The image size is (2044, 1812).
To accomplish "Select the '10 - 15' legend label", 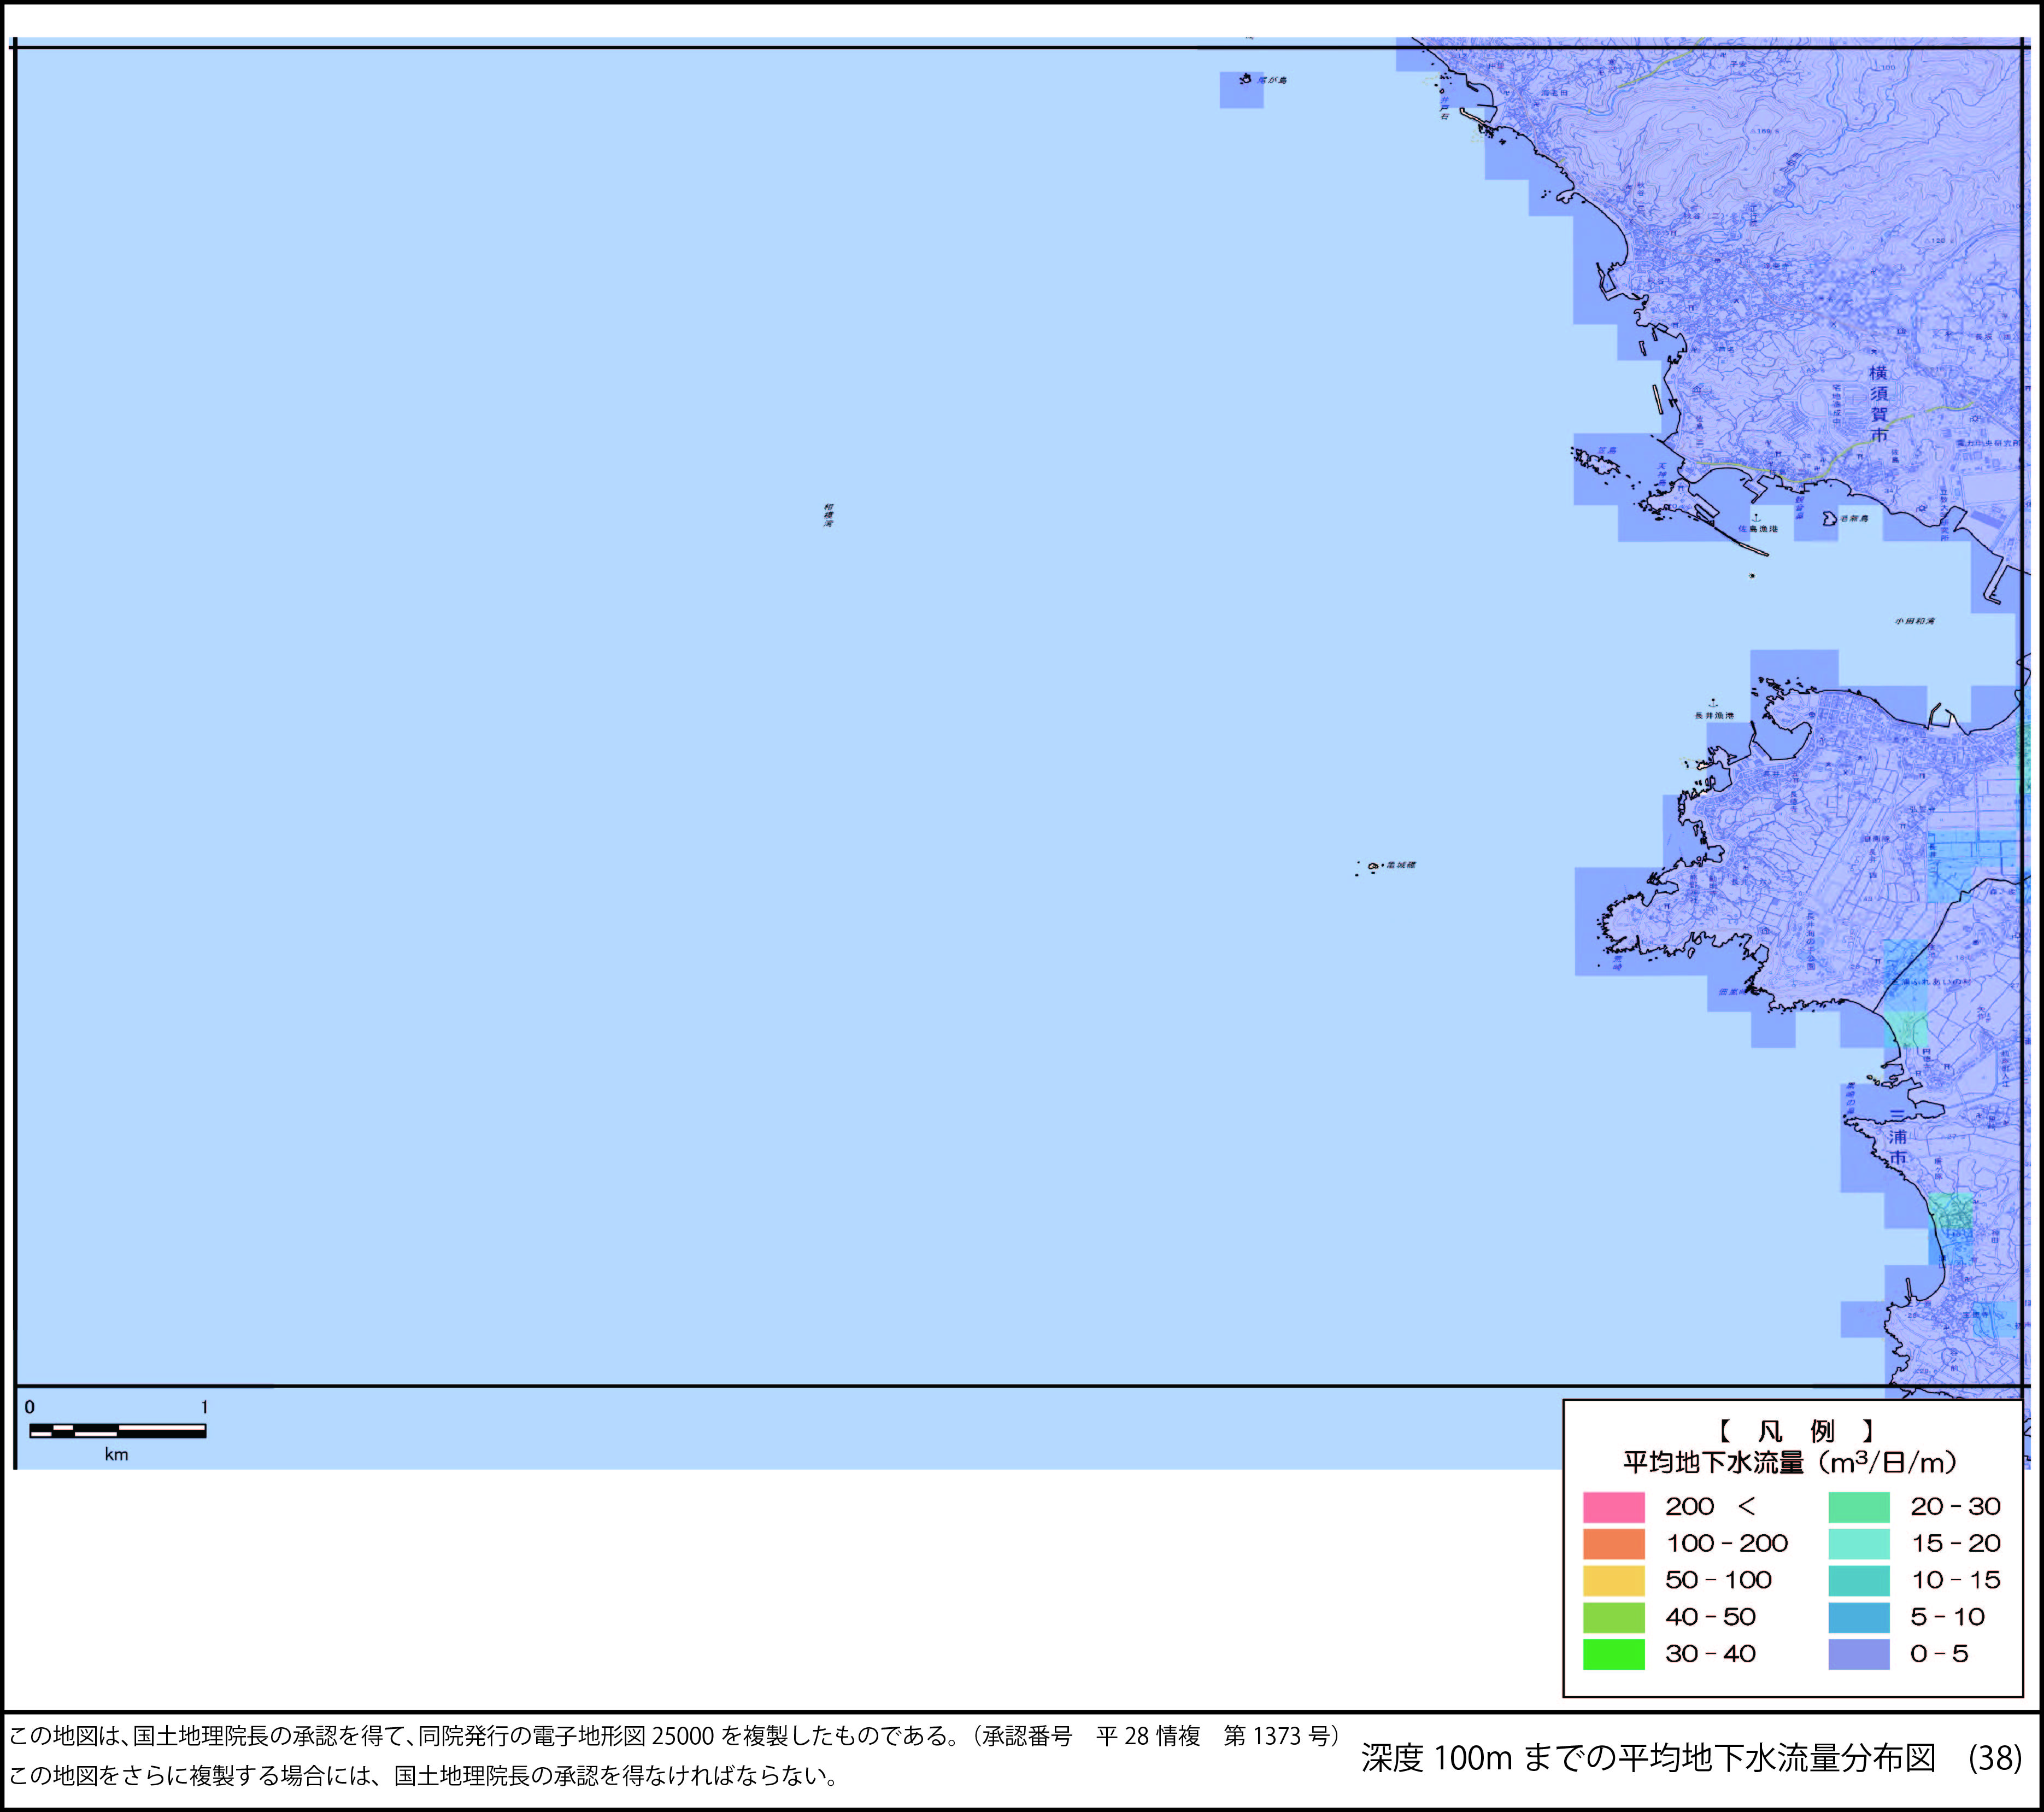I will tap(1956, 1581).
